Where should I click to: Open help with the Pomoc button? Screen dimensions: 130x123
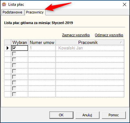(x=114, y=115)
